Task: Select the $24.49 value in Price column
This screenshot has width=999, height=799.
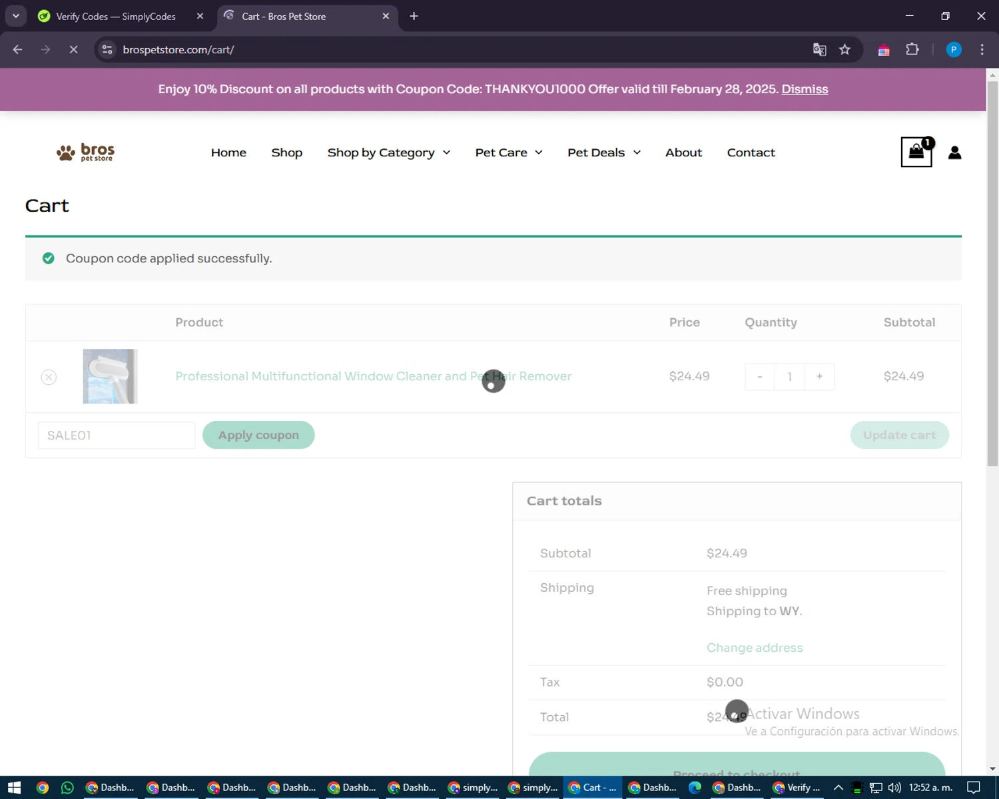Action: tap(689, 376)
